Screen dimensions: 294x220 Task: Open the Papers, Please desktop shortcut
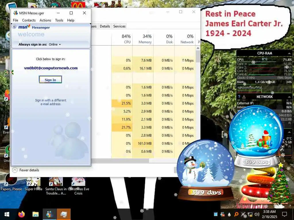pos(11,182)
